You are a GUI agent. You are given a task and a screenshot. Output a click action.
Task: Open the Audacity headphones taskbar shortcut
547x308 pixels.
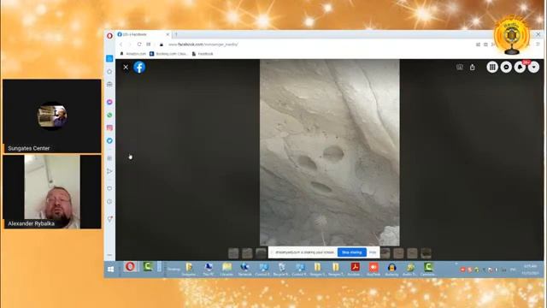(x=391, y=269)
